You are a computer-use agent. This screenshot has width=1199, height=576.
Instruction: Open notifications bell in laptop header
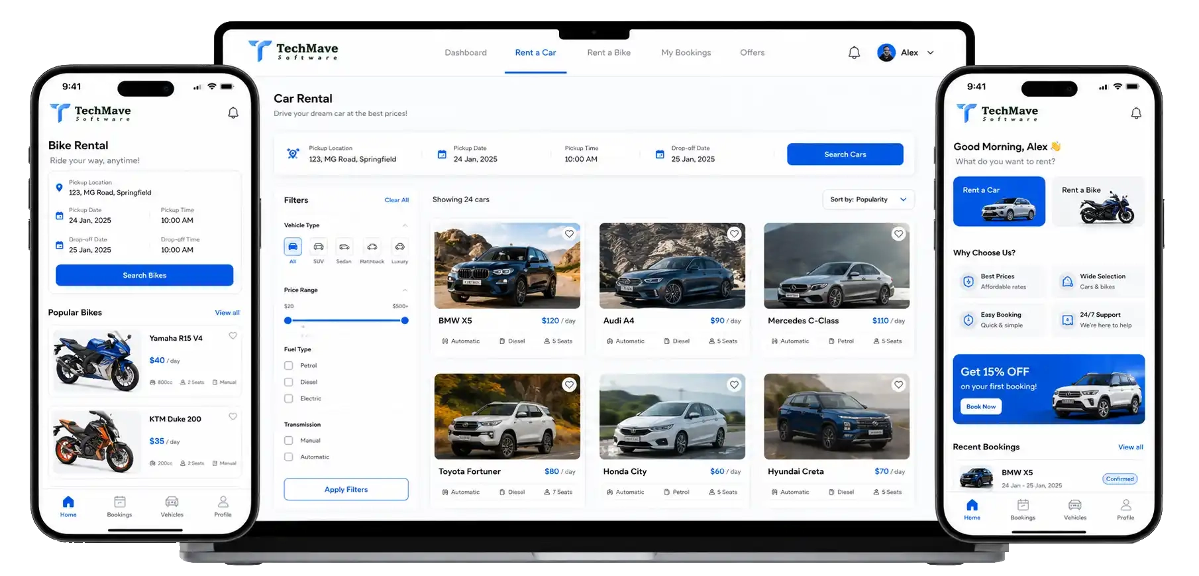point(854,53)
